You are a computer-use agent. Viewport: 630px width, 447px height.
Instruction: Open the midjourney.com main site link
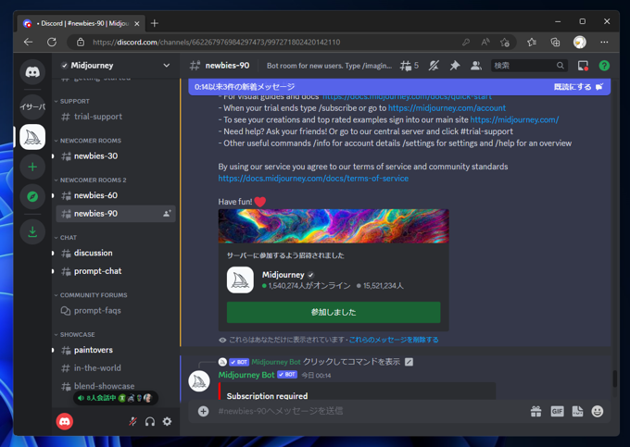514,119
